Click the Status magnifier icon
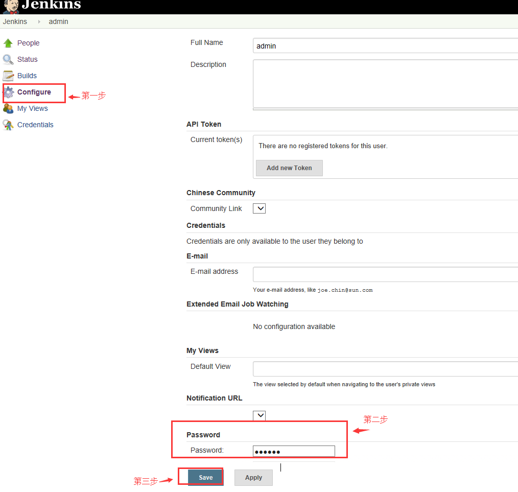The width and height of the screenshot is (518, 492). [x=8, y=60]
